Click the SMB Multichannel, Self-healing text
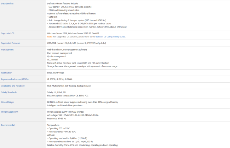Viewport: 230px width, 148px height. coord(69,86)
